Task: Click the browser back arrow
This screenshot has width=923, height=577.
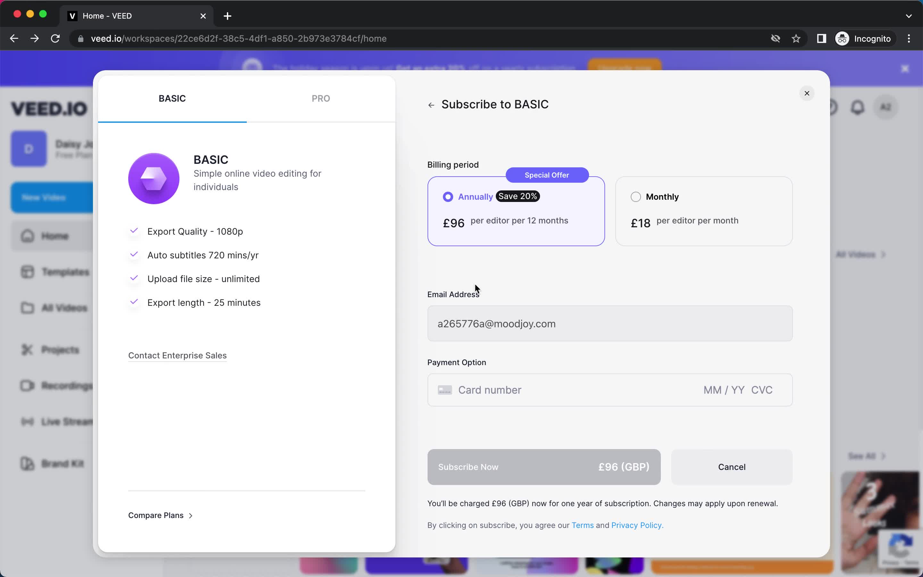Action: (x=14, y=38)
